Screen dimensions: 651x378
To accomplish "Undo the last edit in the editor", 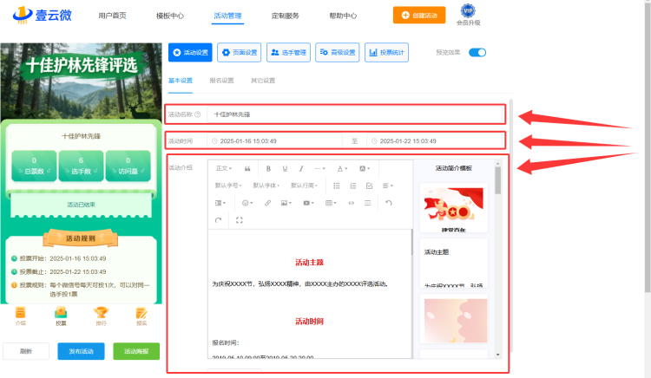I will 389,203.
